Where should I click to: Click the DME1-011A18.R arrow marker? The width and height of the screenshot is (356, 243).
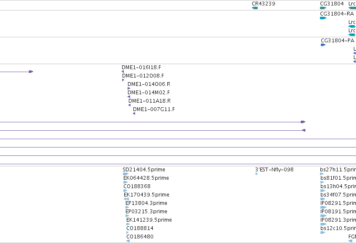(x=129, y=105)
